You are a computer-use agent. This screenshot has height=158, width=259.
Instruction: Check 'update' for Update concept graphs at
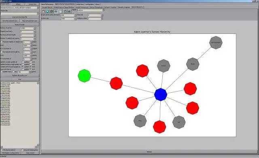23,62
